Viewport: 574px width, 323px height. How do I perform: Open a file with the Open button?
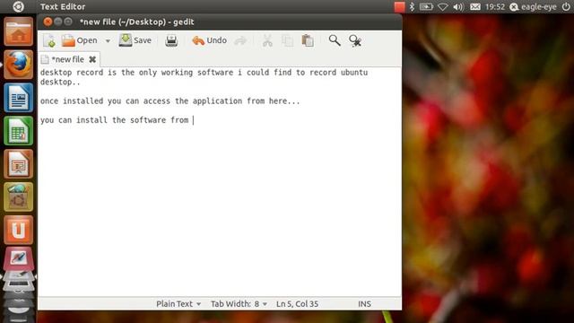(80, 40)
